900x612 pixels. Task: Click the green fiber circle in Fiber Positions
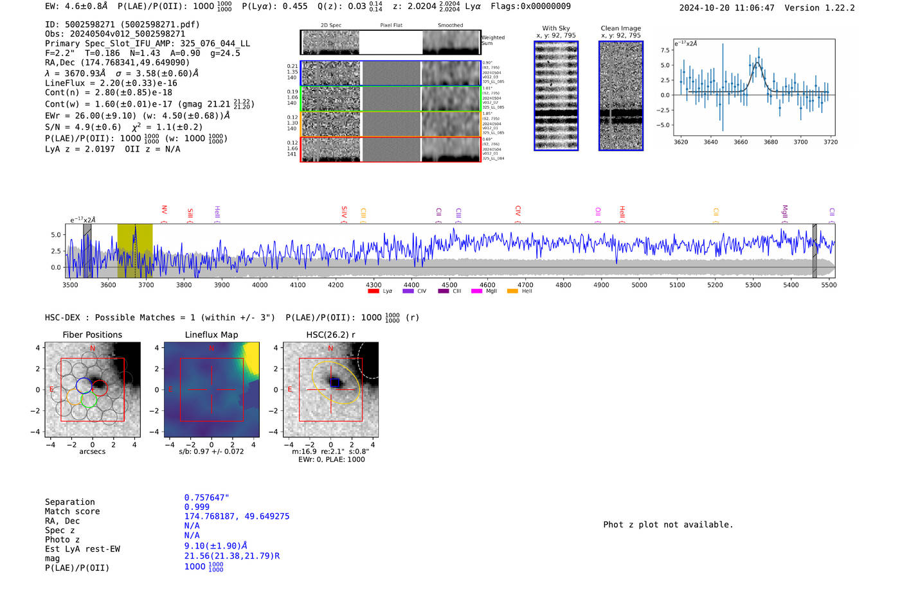[x=89, y=400]
